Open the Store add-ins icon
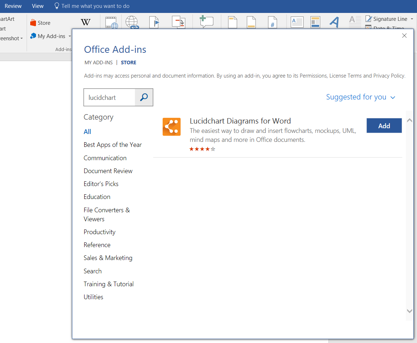417x343 pixels. coord(33,23)
